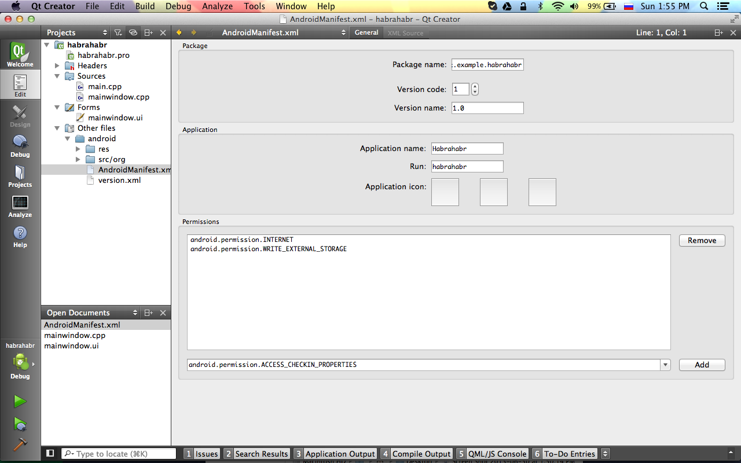Open the Build menu
Screen dimensions: 741x463
(145, 6)
